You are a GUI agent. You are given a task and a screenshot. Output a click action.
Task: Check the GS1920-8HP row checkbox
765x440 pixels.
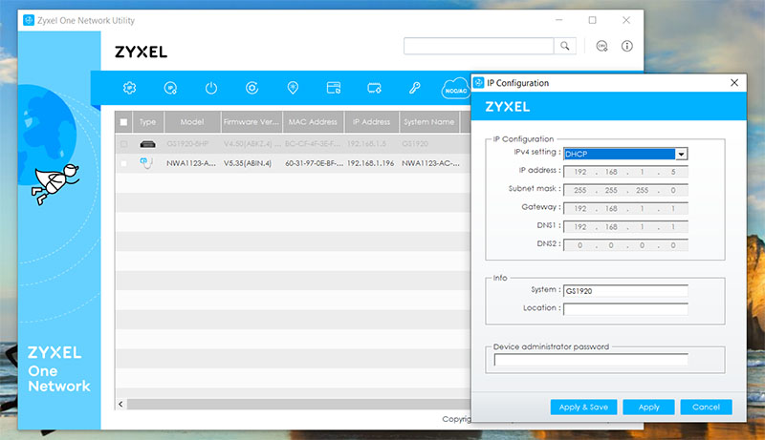point(123,144)
